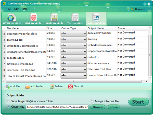Click the Coolmuster app logo in title bar
153x115 pixels.
point(4,4)
